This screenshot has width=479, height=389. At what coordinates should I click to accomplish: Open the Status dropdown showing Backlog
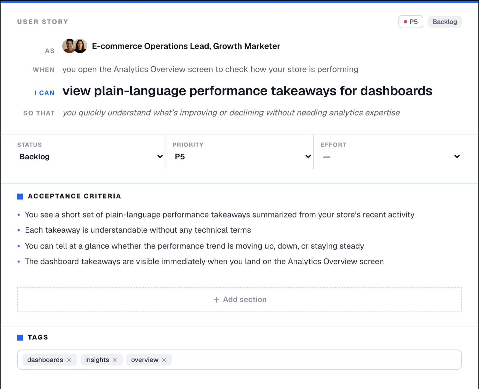91,157
